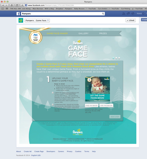Select the second carousel dot
The image size is (147, 159).
116,58
